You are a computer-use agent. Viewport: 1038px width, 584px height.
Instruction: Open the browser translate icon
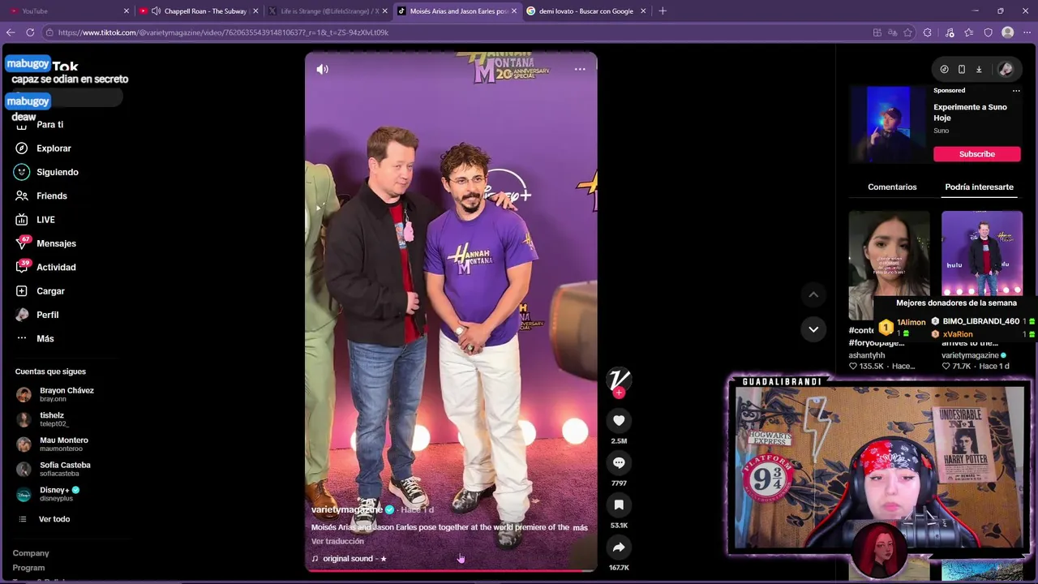pyautogui.click(x=892, y=32)
